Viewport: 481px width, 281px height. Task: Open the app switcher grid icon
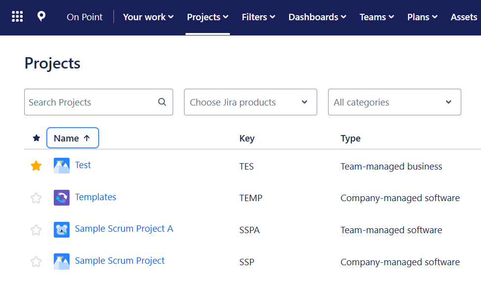click(17, 17)
